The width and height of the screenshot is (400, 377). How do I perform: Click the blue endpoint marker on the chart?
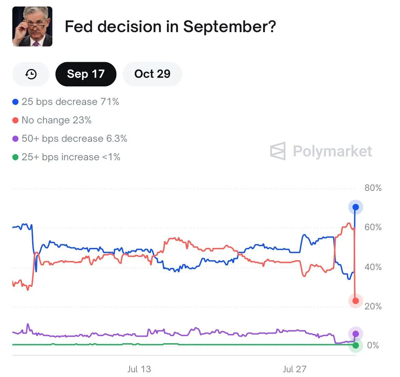coord(356,207)
